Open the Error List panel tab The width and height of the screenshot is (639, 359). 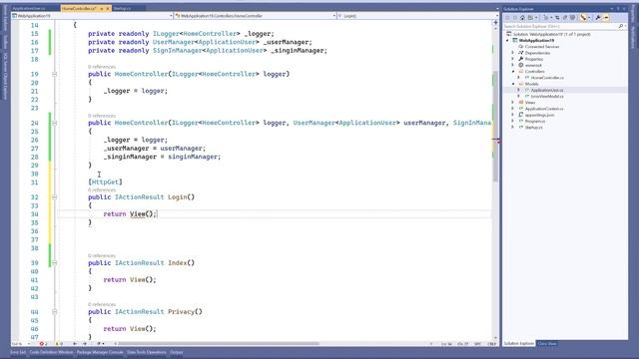pyautogui.click(x=18, y=352)
